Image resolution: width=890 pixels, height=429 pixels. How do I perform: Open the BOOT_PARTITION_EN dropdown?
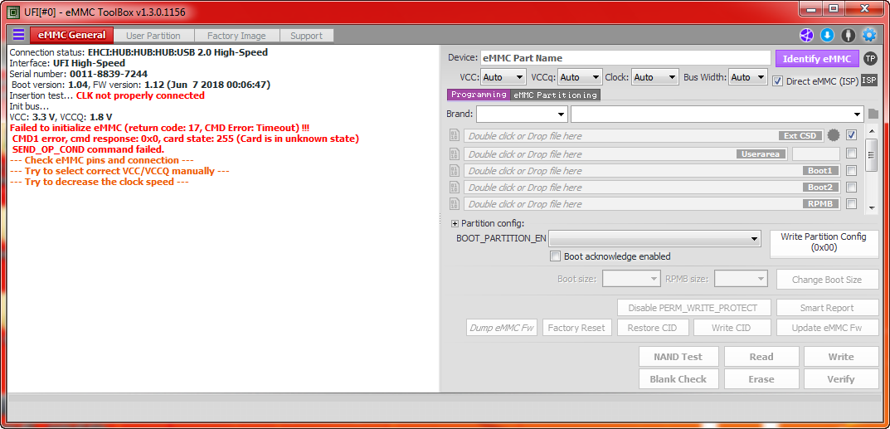(654, 238)
